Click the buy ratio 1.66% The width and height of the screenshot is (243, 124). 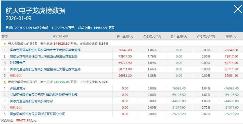[152, 69]
